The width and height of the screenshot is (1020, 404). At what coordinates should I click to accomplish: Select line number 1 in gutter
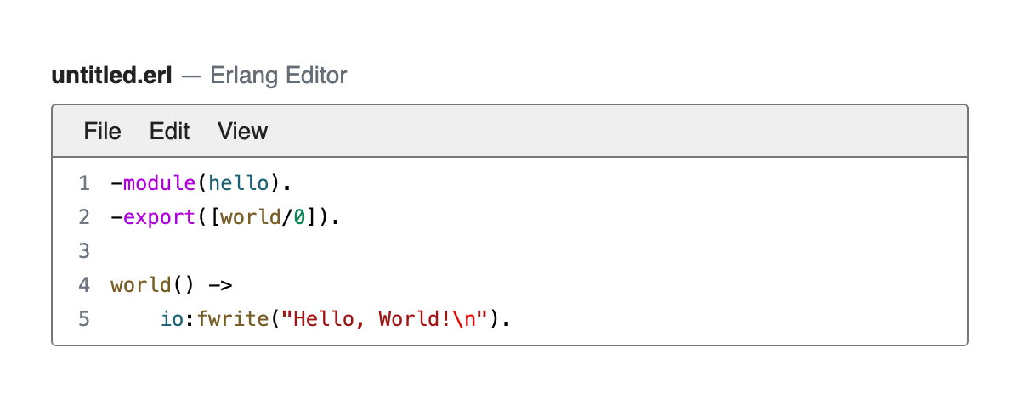[x=83, y=183]
